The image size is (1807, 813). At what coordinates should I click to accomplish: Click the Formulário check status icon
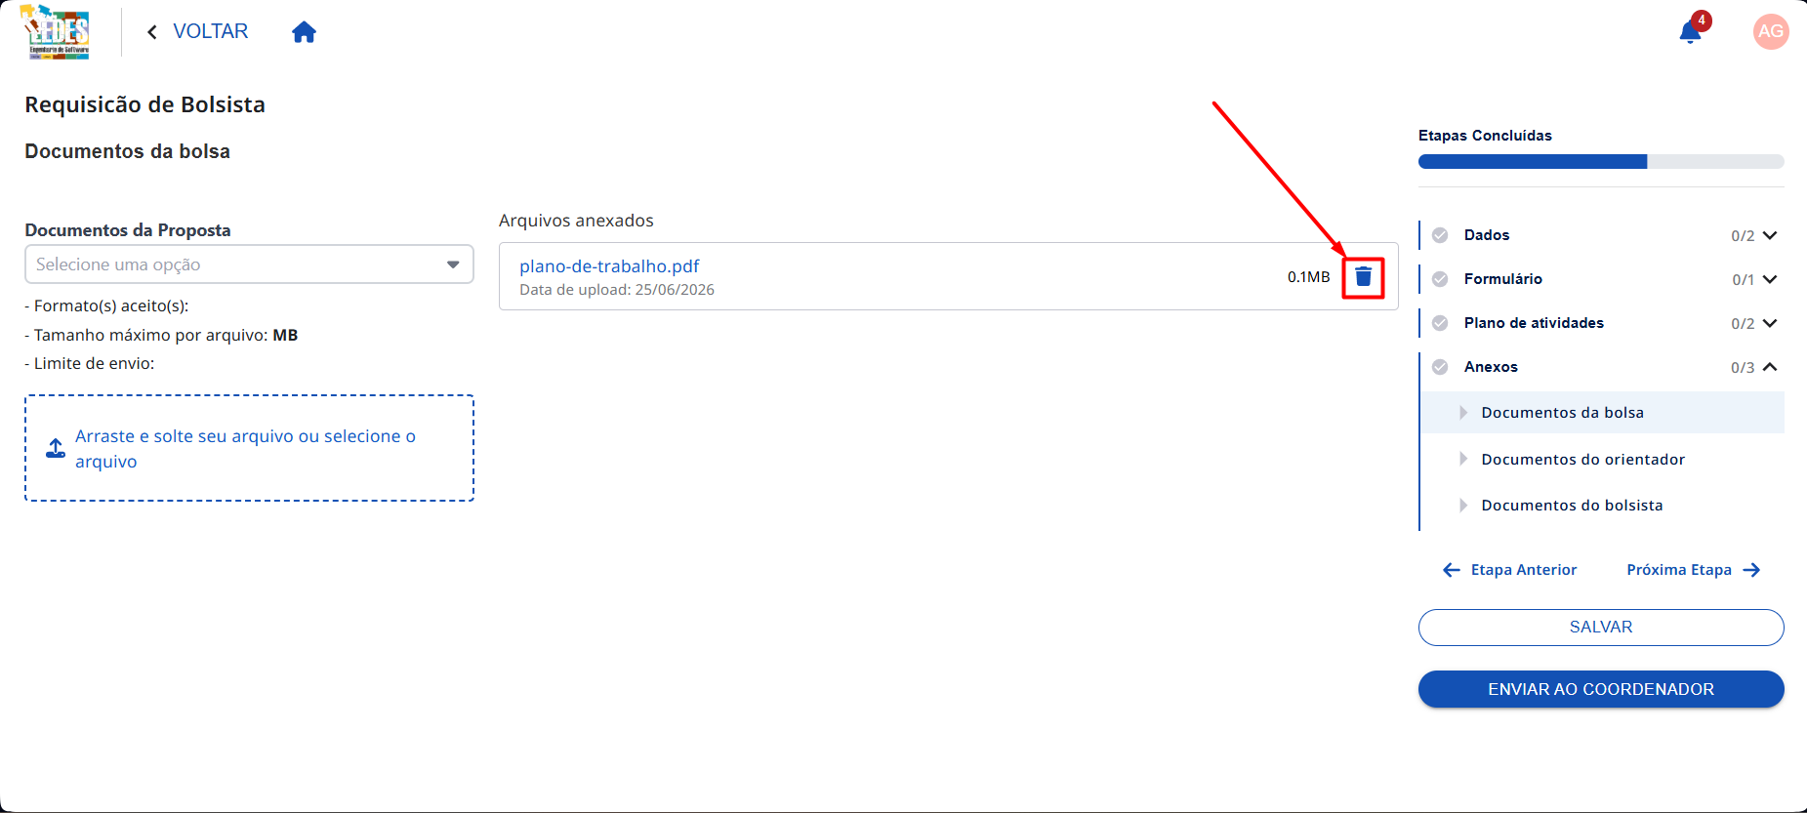[1439, 279]
